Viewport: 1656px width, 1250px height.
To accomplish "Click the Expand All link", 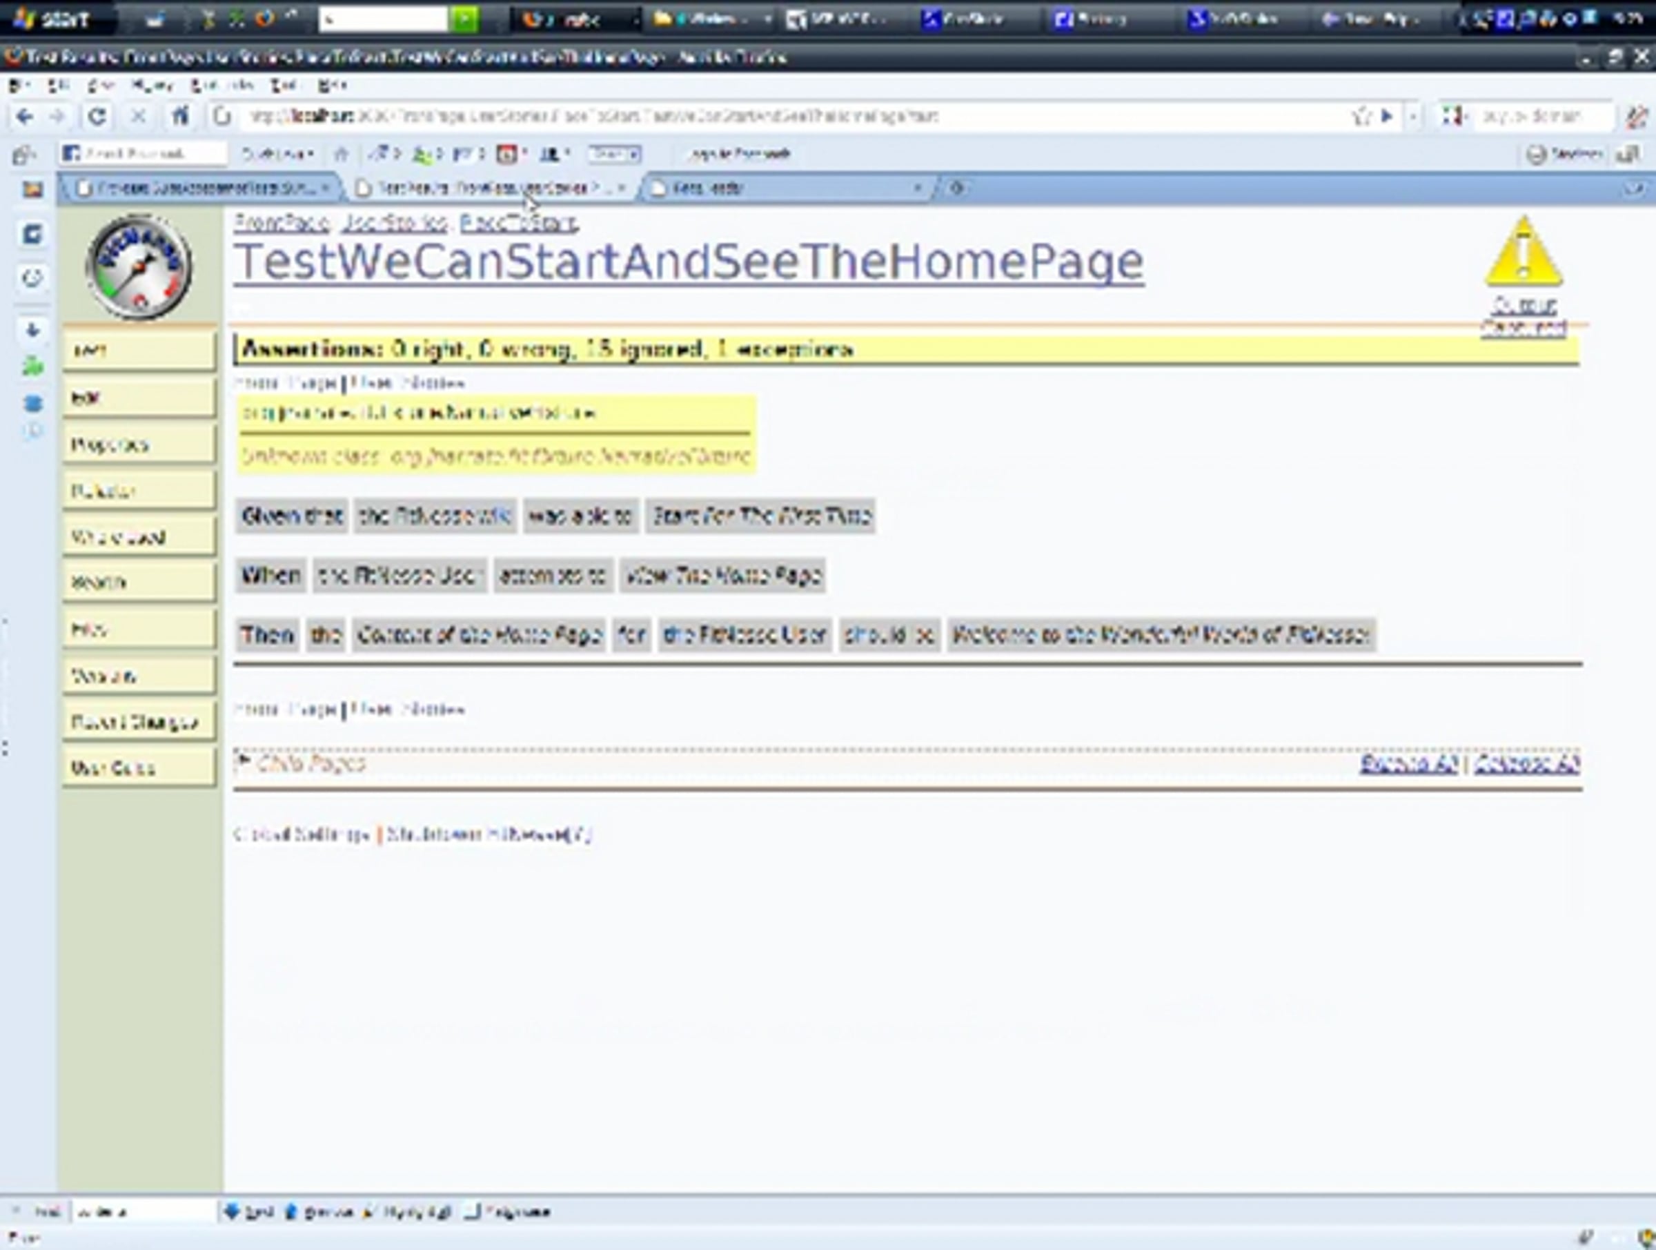I will click(x=1408, y=764).
